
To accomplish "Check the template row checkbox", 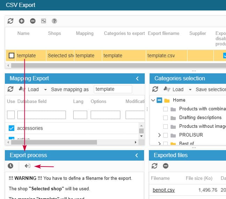I will 12,56.
